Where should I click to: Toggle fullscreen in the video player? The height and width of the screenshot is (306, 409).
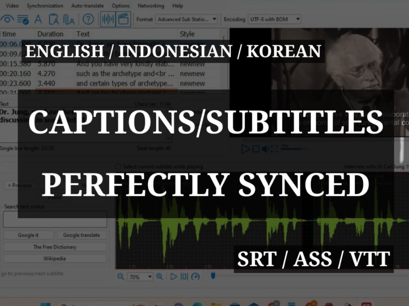(274, 149)
